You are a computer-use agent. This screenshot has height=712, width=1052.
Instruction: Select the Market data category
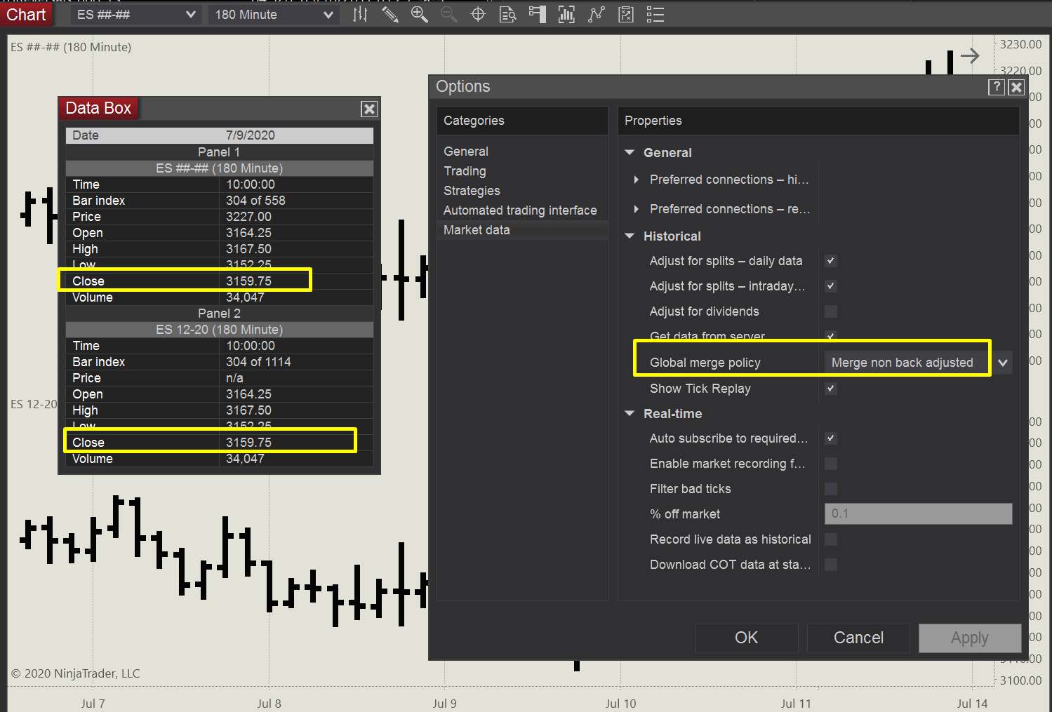[522, 230]
